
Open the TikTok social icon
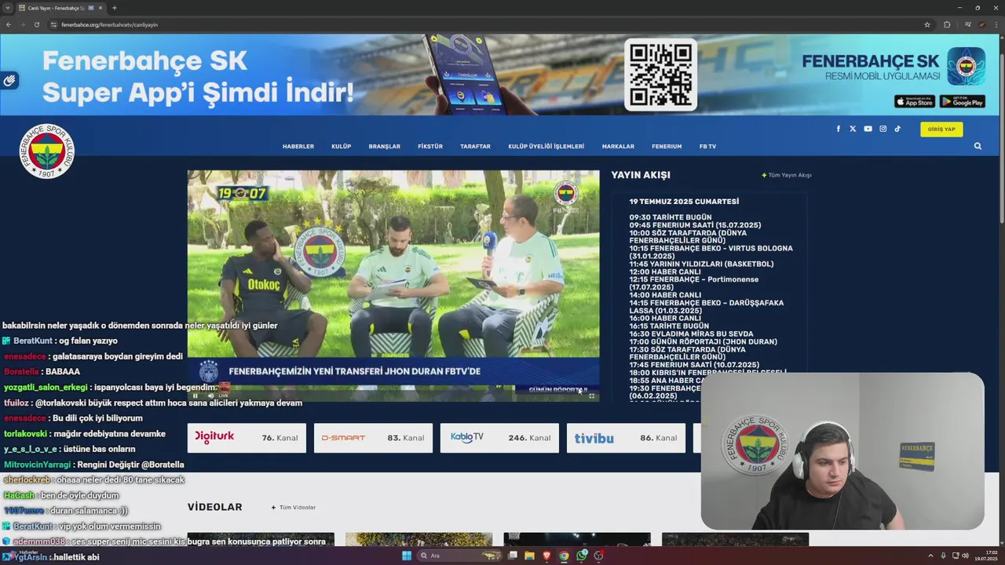click(897, 129)
